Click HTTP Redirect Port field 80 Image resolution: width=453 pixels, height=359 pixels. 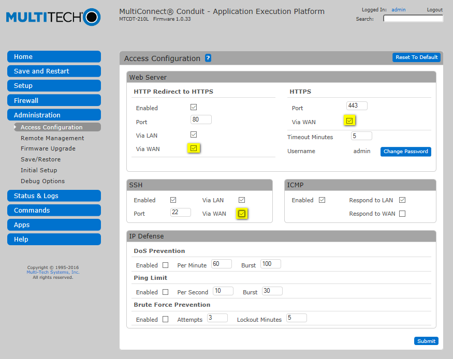coord(201,119)
